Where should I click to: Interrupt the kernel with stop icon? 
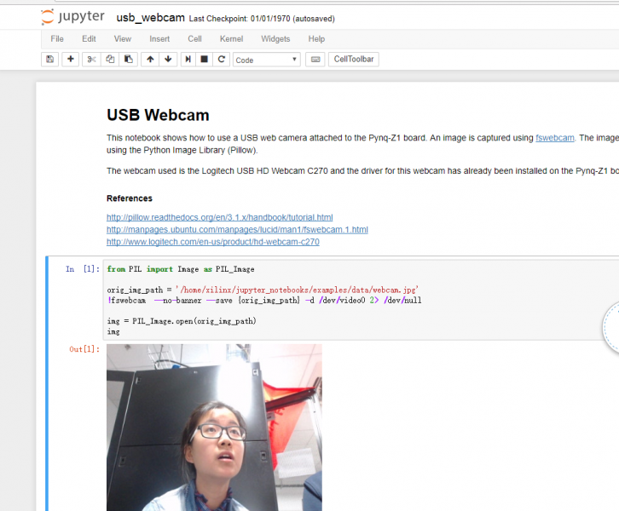[204, 59]
